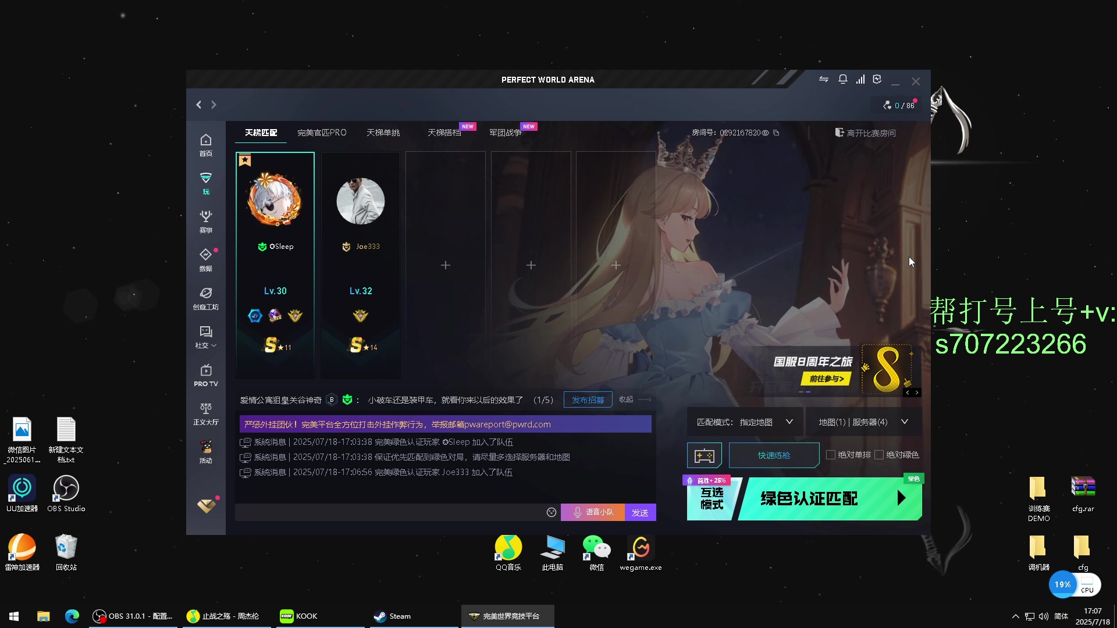Click the 快速练枪 quick aim practice button
Viewport: 1117px width, 628px height.
(x=774, y=455)
